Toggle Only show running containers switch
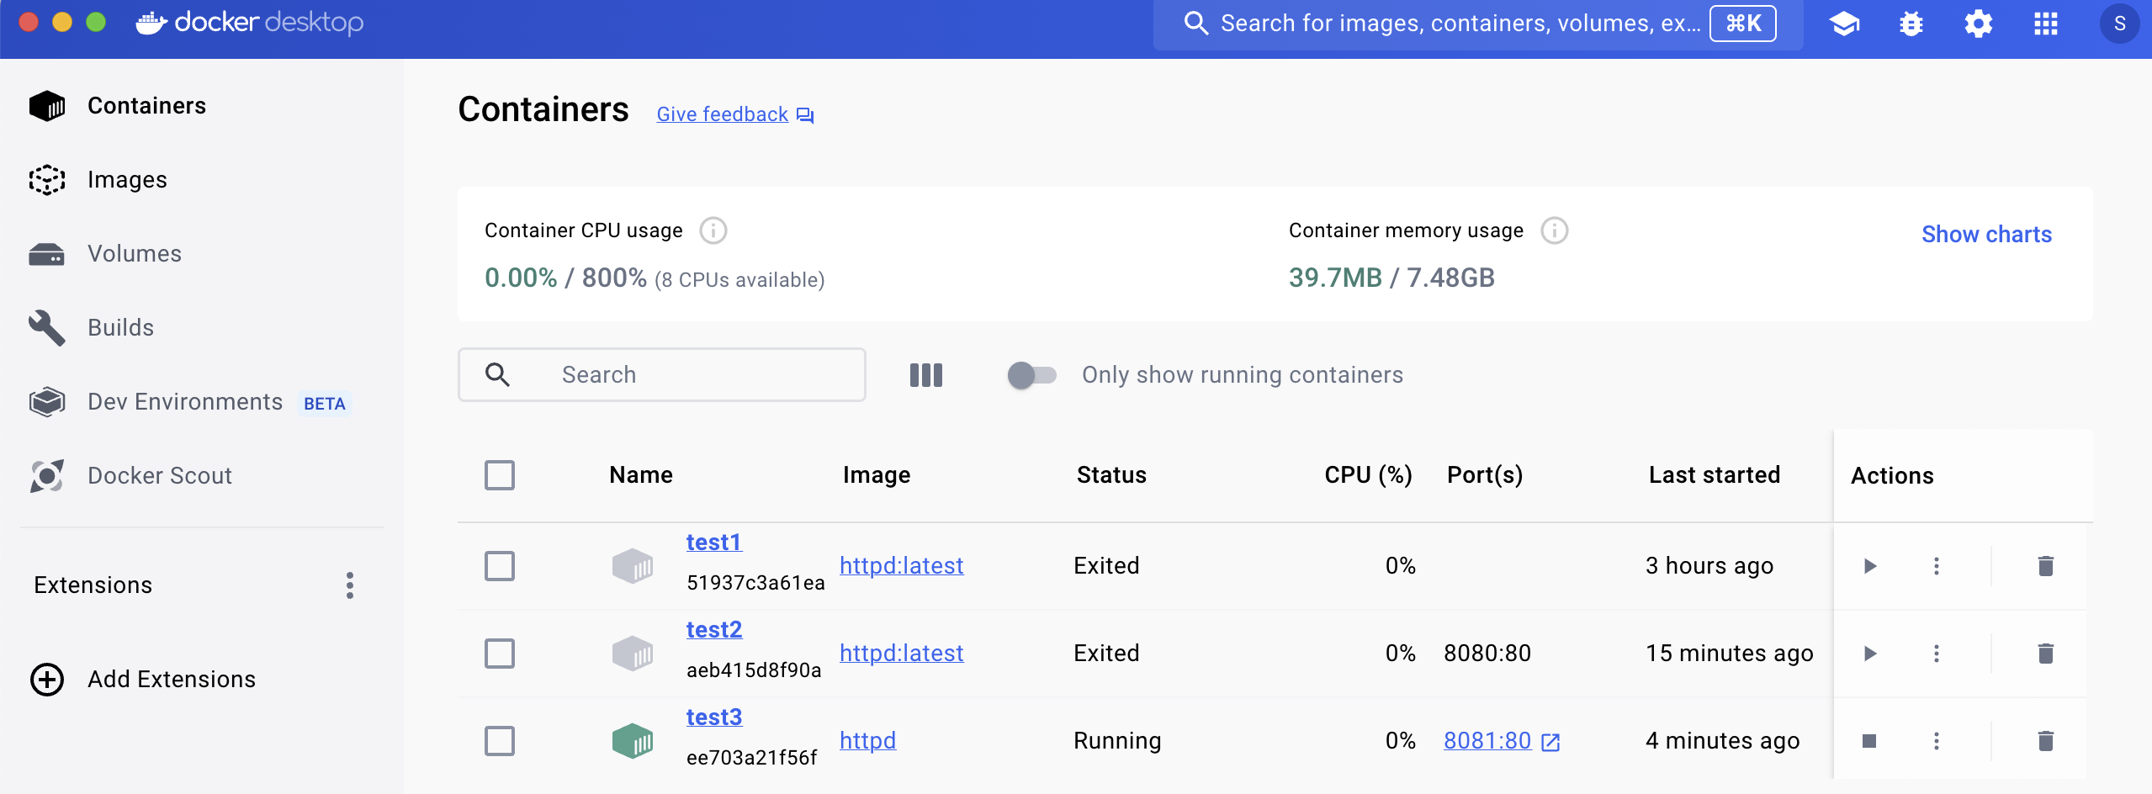The height and width of the screenshot is (794, 2152). click(x=1031, y=375)
